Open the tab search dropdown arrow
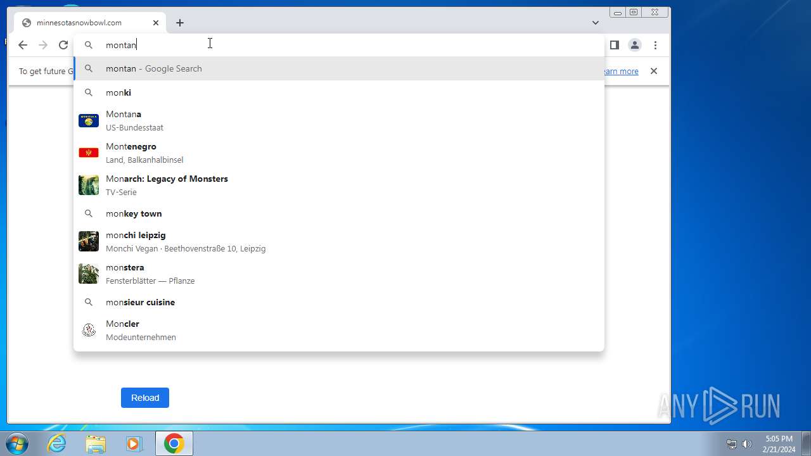Viewport: 811px width, 456px height. (596, 23)
